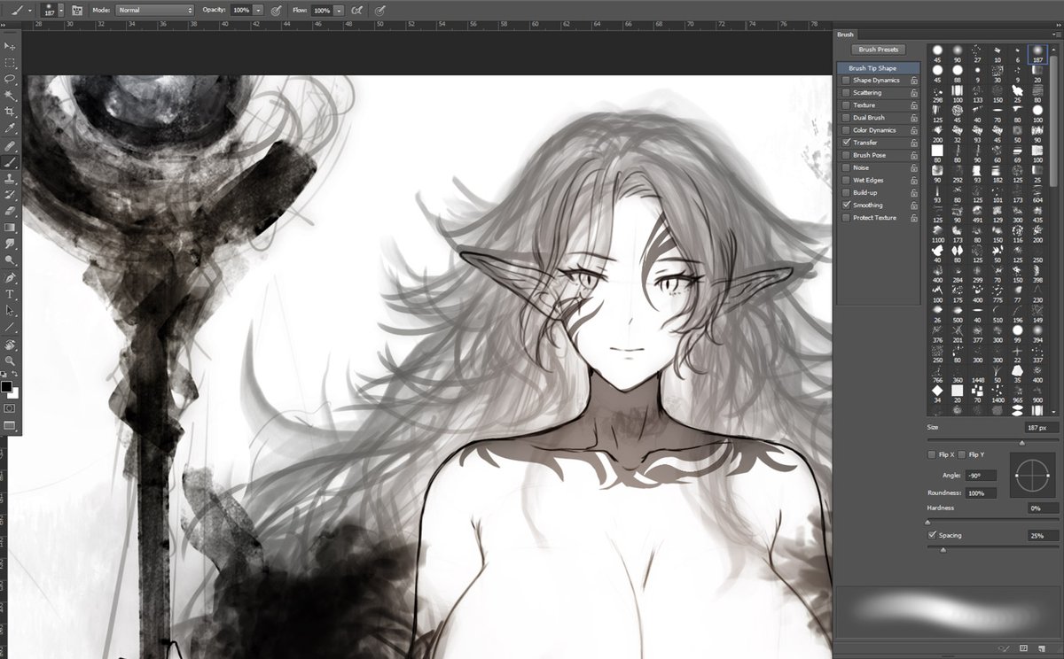Image resolution: width=1064 pixels, height=659 pixels.
Task: Select the Lasso tool
Action: (11, 80)
